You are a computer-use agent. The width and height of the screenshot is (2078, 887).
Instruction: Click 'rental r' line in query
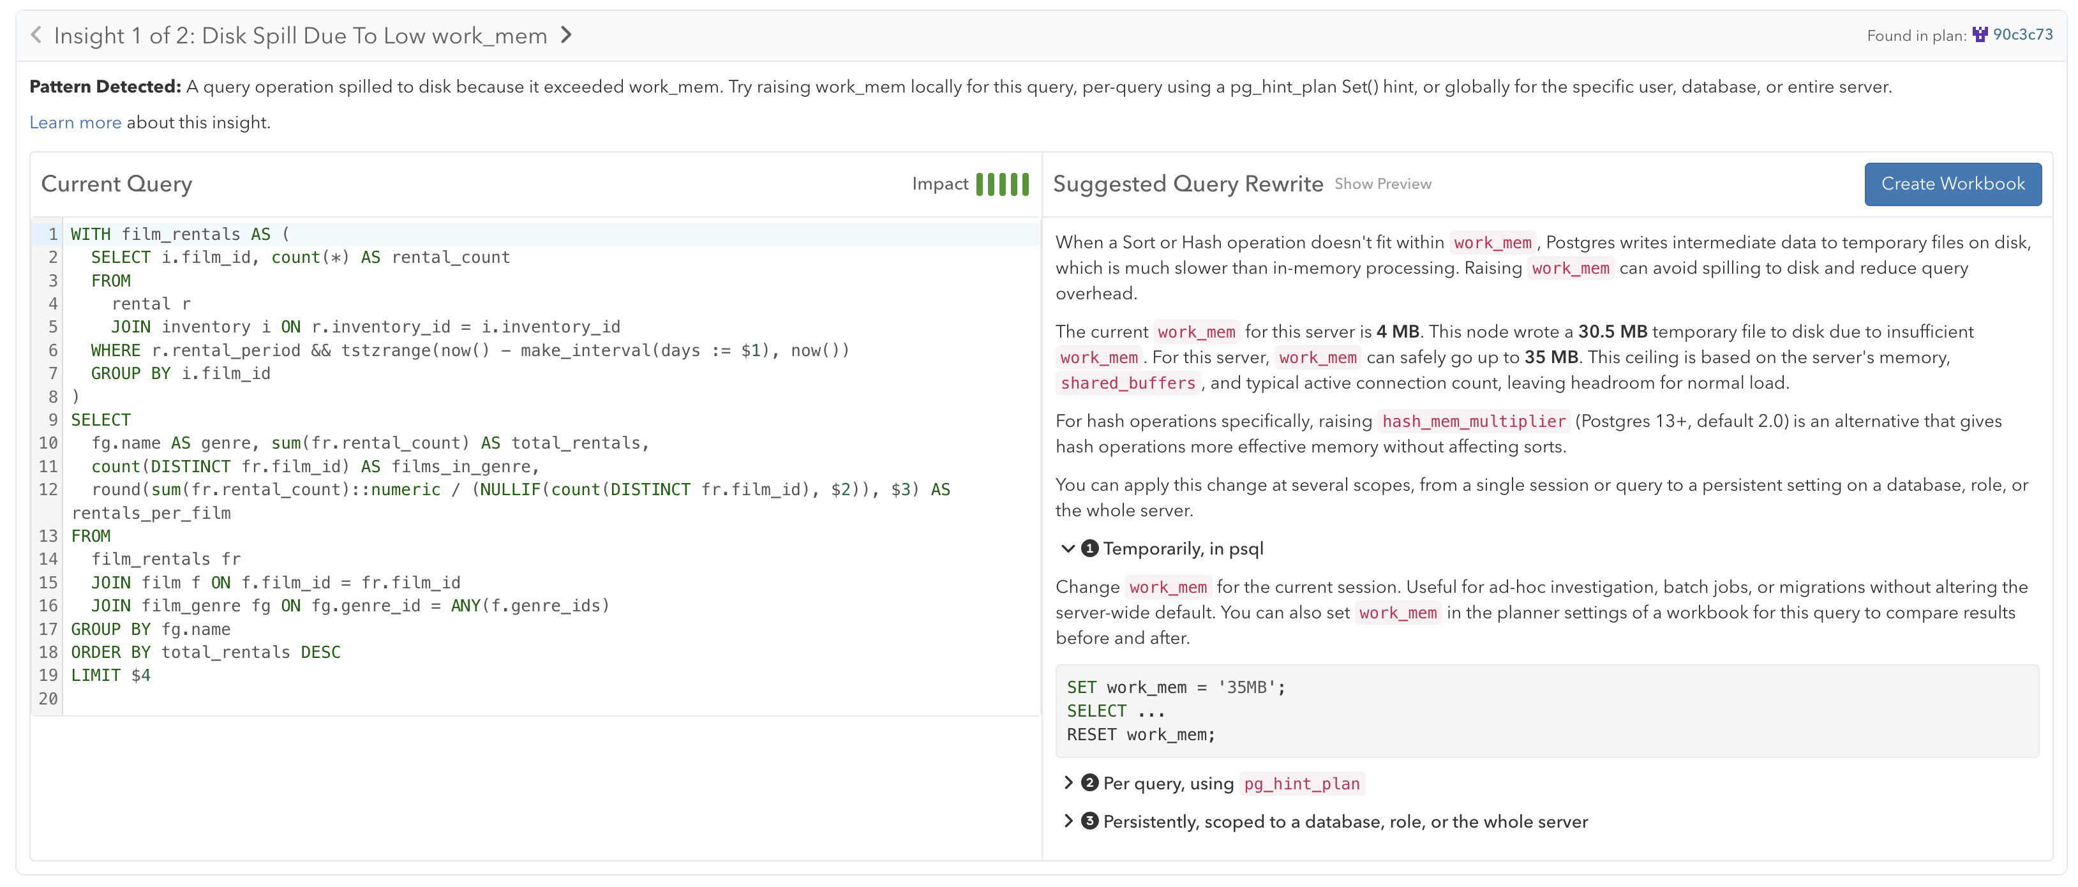click(151, 304)
